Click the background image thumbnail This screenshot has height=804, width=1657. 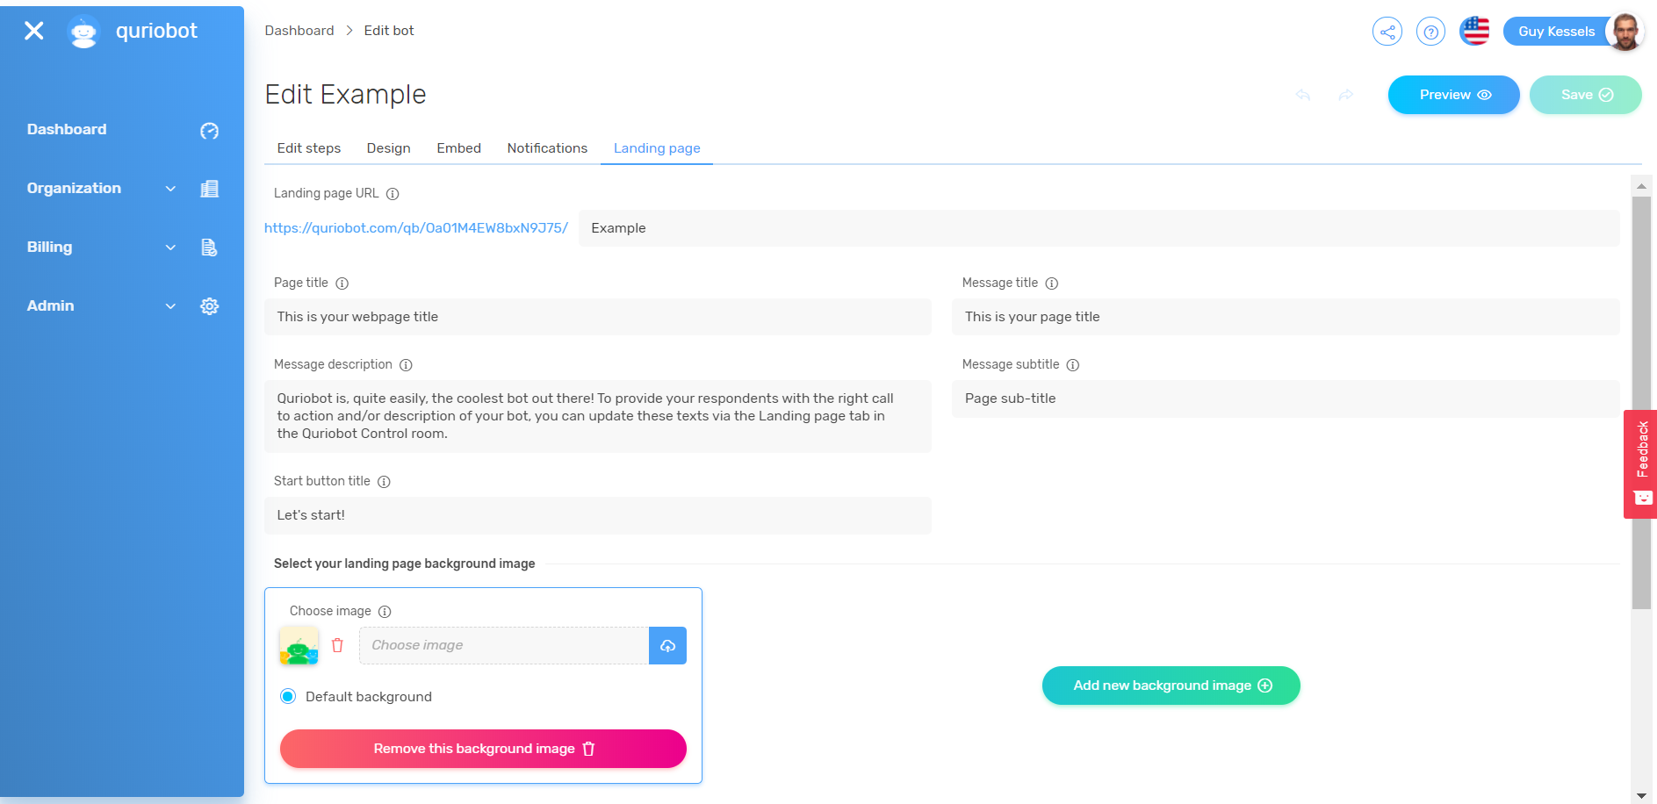(299, 645)
